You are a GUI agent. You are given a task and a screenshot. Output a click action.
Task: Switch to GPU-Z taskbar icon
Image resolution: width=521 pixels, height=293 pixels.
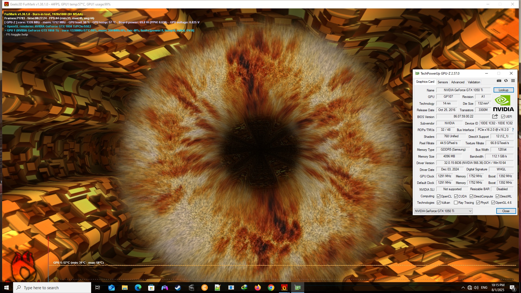pyautogui.click(x=297, y=288)
